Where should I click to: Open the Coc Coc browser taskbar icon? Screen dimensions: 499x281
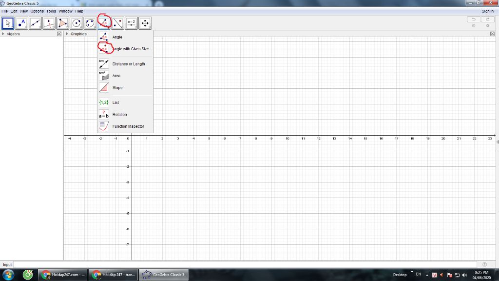[28, 275]
